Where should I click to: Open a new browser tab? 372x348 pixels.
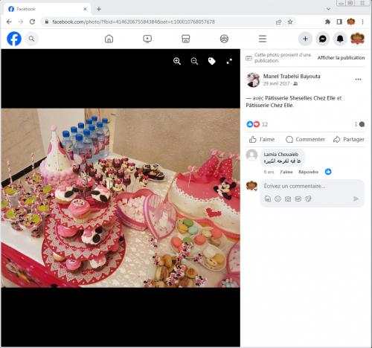pyautogui.click(x=99, y=9)
